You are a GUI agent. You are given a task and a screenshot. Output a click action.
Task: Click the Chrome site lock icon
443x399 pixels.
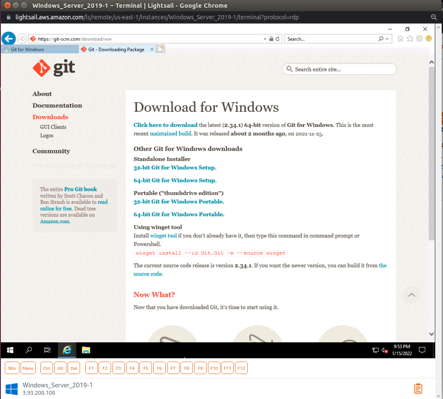9,17
